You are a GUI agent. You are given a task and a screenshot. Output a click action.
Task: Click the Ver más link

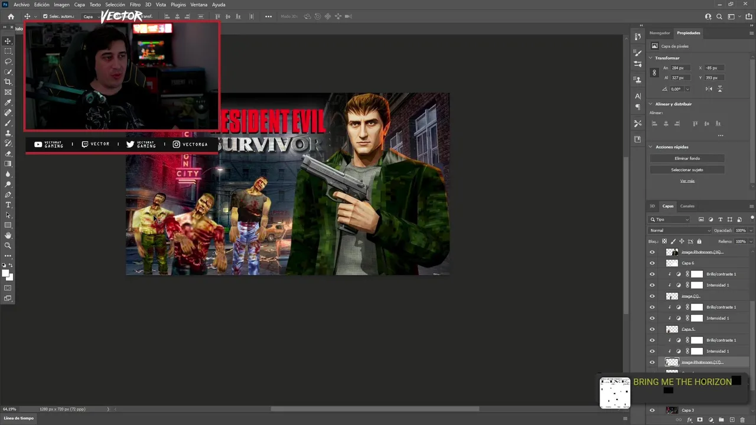pyautogui.click(x=687, y=181)
